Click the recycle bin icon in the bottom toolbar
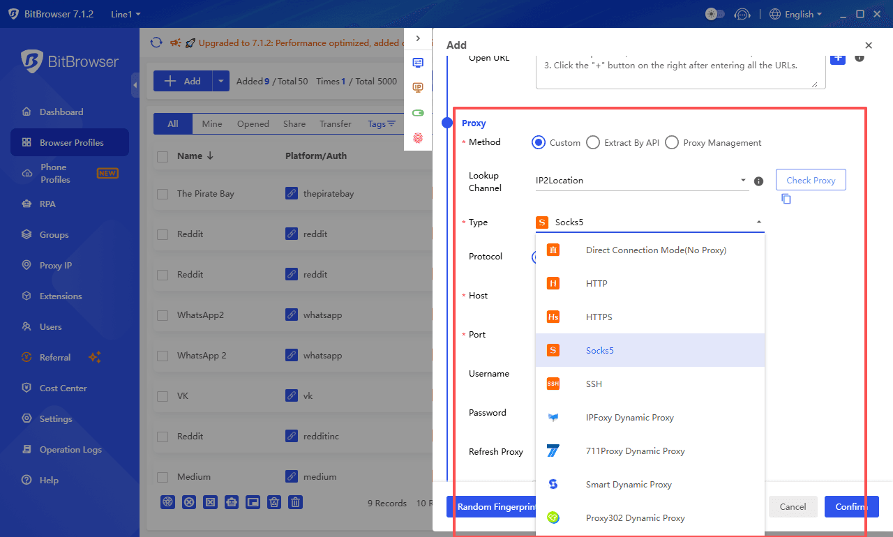The image size is (893, 537). point(274,501)
